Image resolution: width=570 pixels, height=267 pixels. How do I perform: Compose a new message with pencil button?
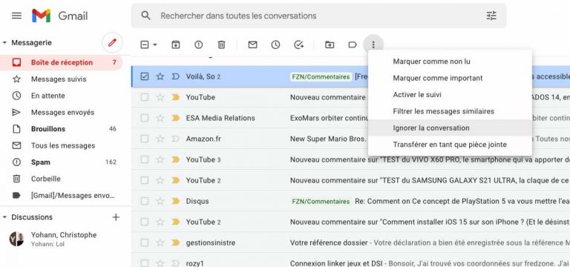[x=112, y=43]
